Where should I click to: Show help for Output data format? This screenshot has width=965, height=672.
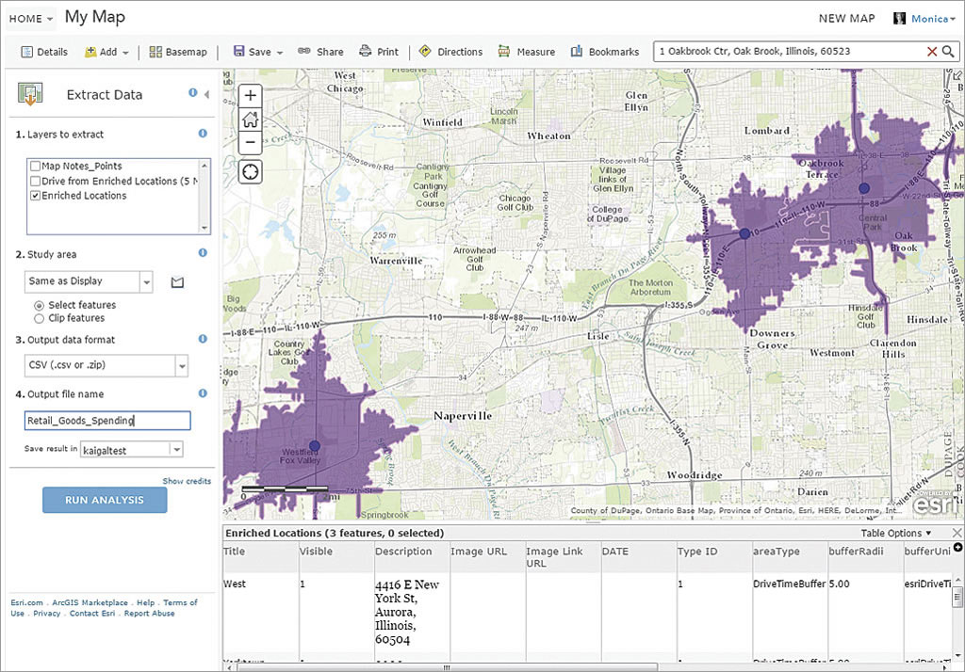(203, 339)
